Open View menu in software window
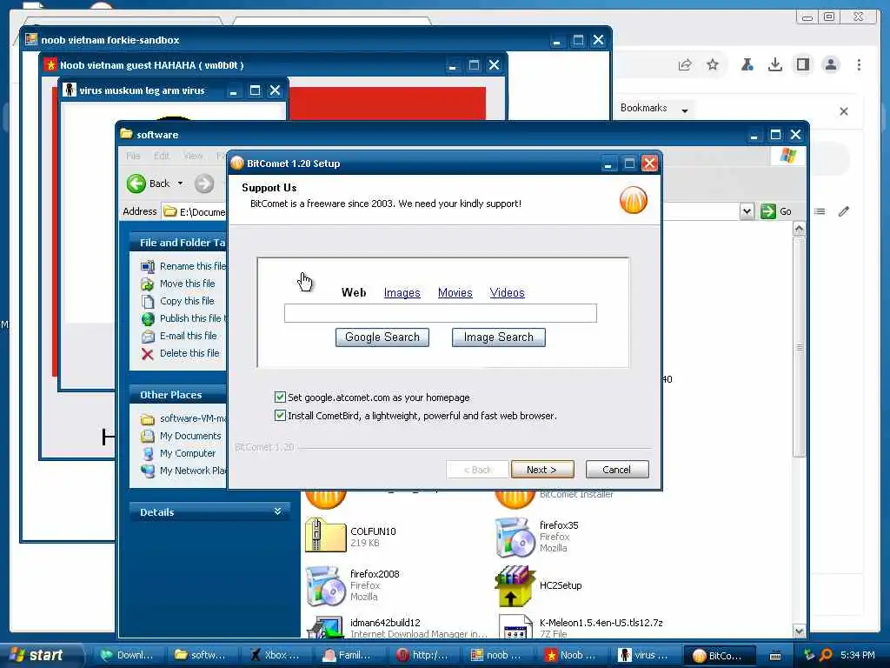 (x=193, y=156)
